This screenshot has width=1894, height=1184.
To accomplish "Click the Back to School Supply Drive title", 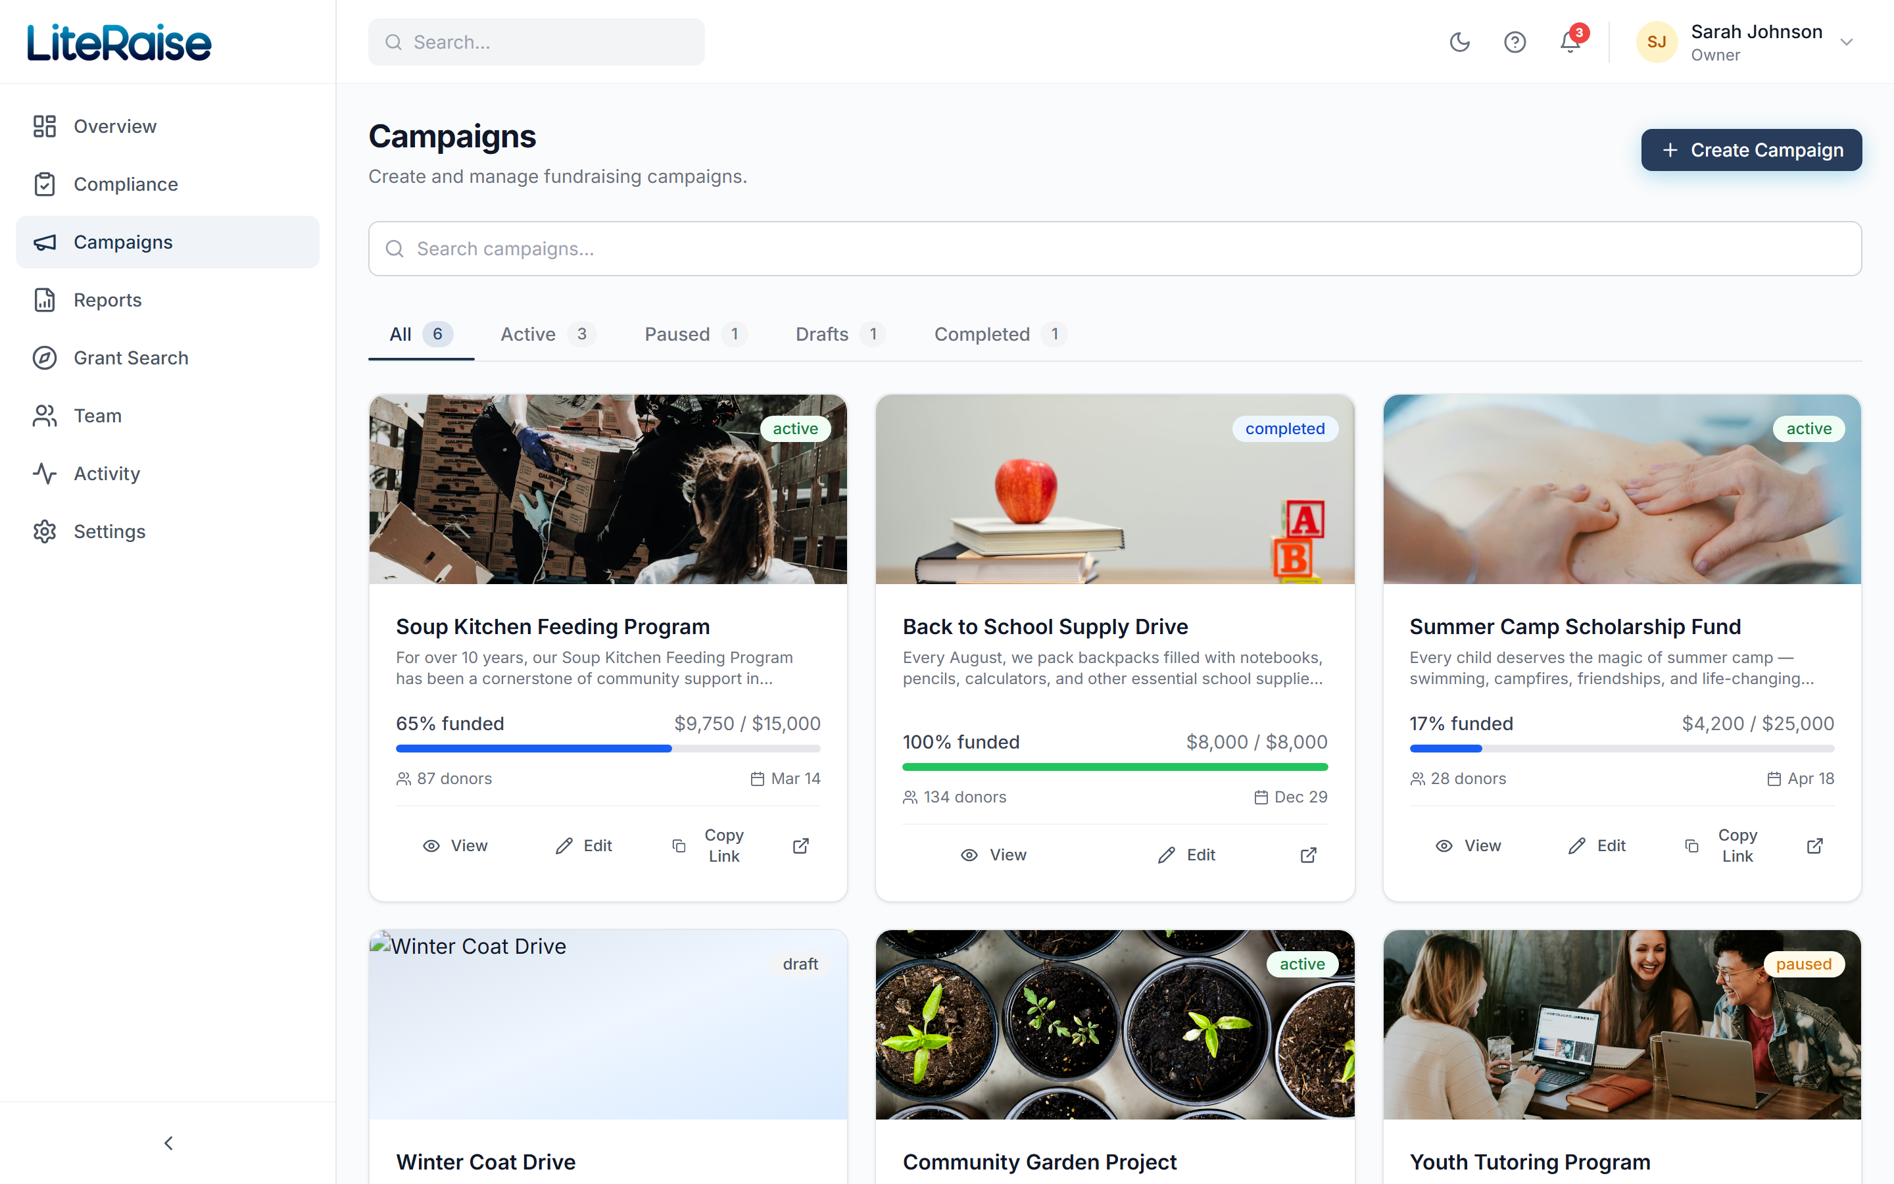I will (x=1045, y=626).
